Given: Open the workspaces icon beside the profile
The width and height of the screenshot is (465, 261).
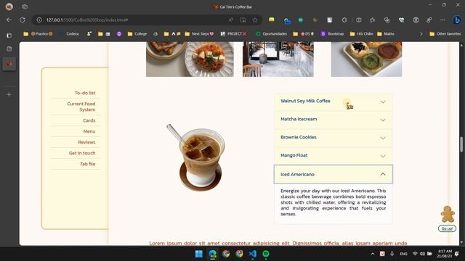Looking at the screenshot, I should tap(25, 7).
